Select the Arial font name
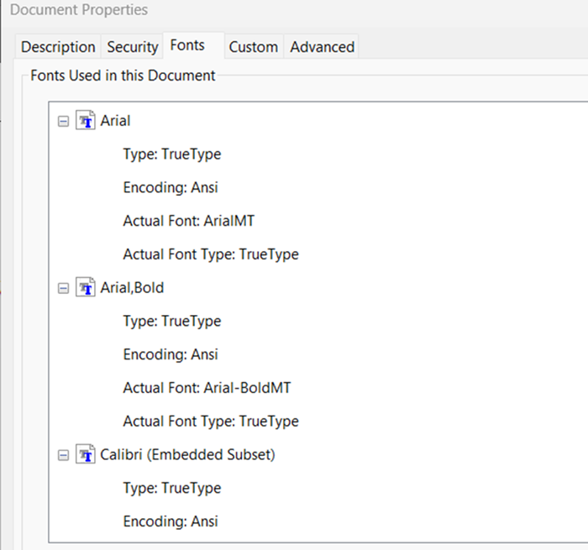This screenshot has width=588, height=550. coord(115,120)
